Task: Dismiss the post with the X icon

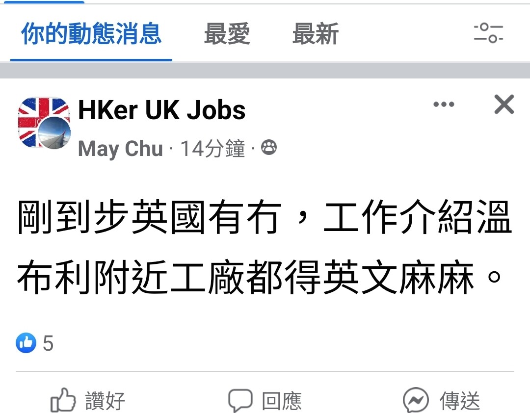Action: pos(504,104)
